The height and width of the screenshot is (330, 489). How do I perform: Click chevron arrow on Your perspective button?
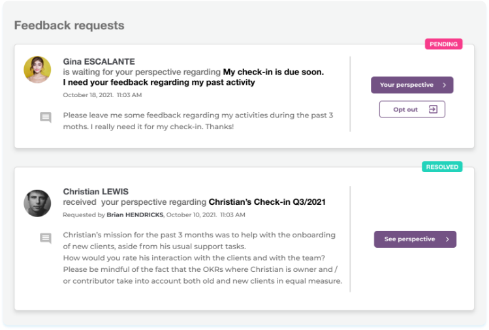point(444,85)
